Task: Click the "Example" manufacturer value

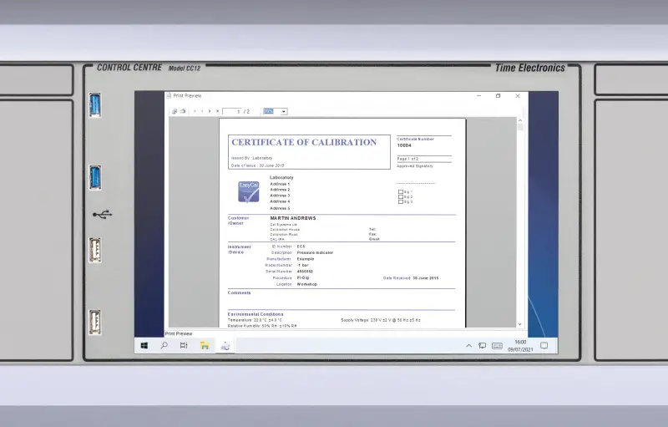Action: point(306,259)
